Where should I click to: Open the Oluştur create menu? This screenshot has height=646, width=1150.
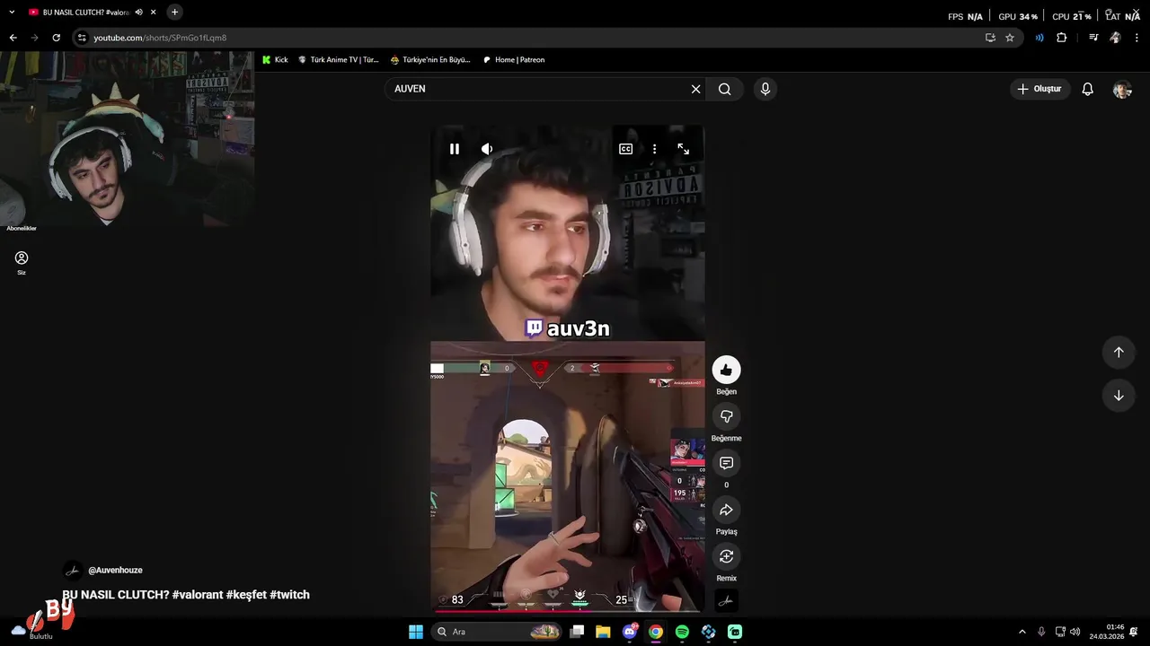pyautogui.click(x=1039, y=89)
